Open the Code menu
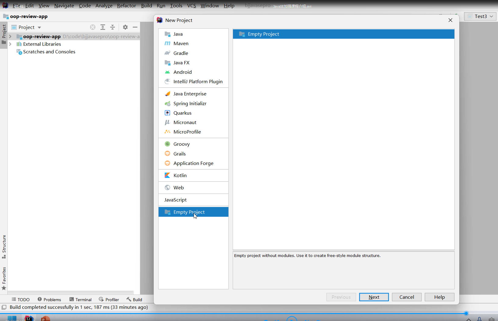The width and height of the screenshot is (498, 321). click(85, 5)
